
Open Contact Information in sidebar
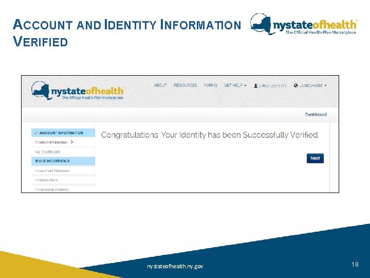(x=51, y=142)
